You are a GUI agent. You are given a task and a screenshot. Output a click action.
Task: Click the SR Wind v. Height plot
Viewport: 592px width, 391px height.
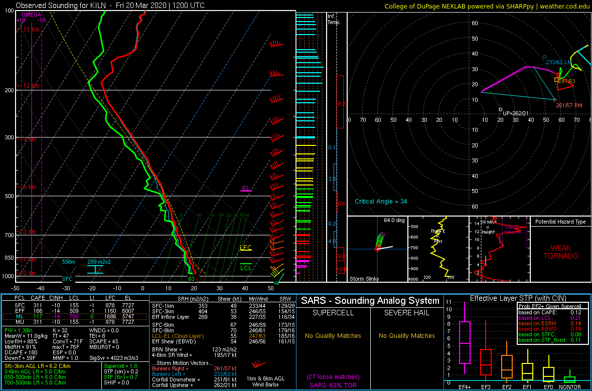coord(499,249)
